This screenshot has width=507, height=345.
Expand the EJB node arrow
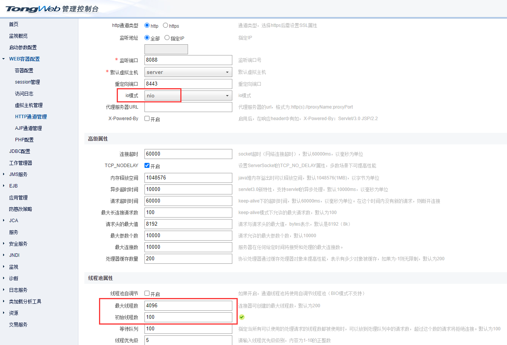(3, 186)
